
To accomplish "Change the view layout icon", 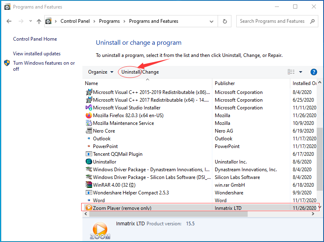I will point(291,72).
